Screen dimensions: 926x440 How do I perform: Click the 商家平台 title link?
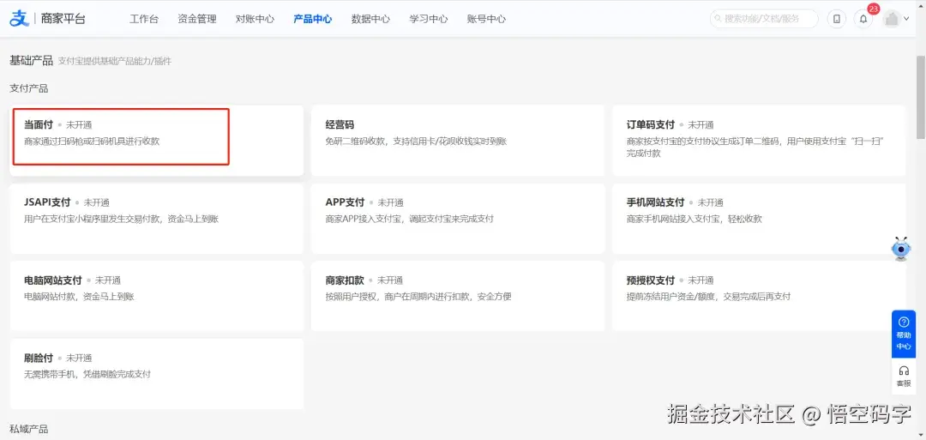(x=63, y=19)
